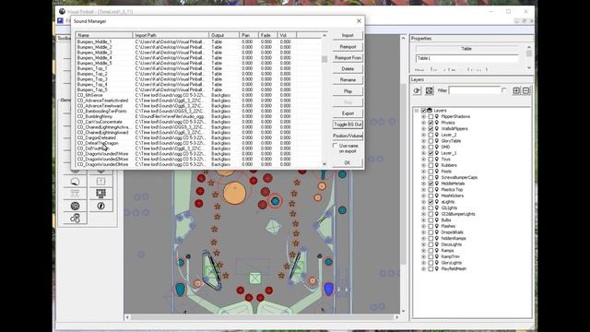Click the stack icon of the root Layers node
This screenshot has width=590, height=332.
(430, 111)
